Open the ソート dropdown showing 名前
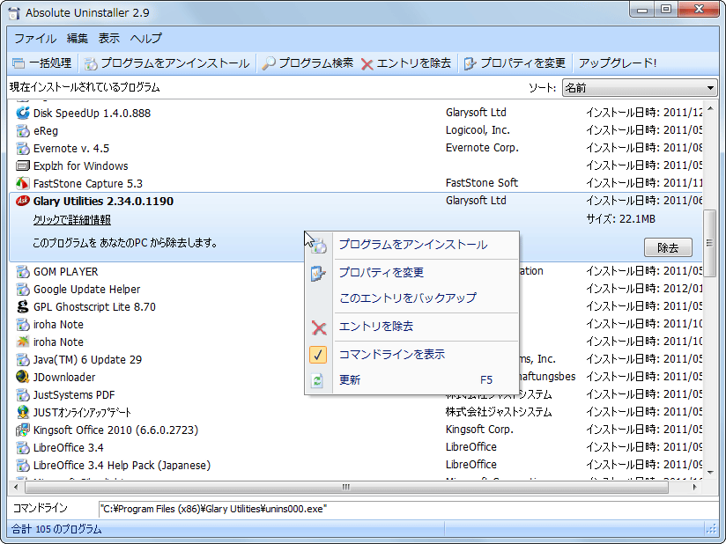The width and height of the screenshot is (726, 544). point(640,88)
